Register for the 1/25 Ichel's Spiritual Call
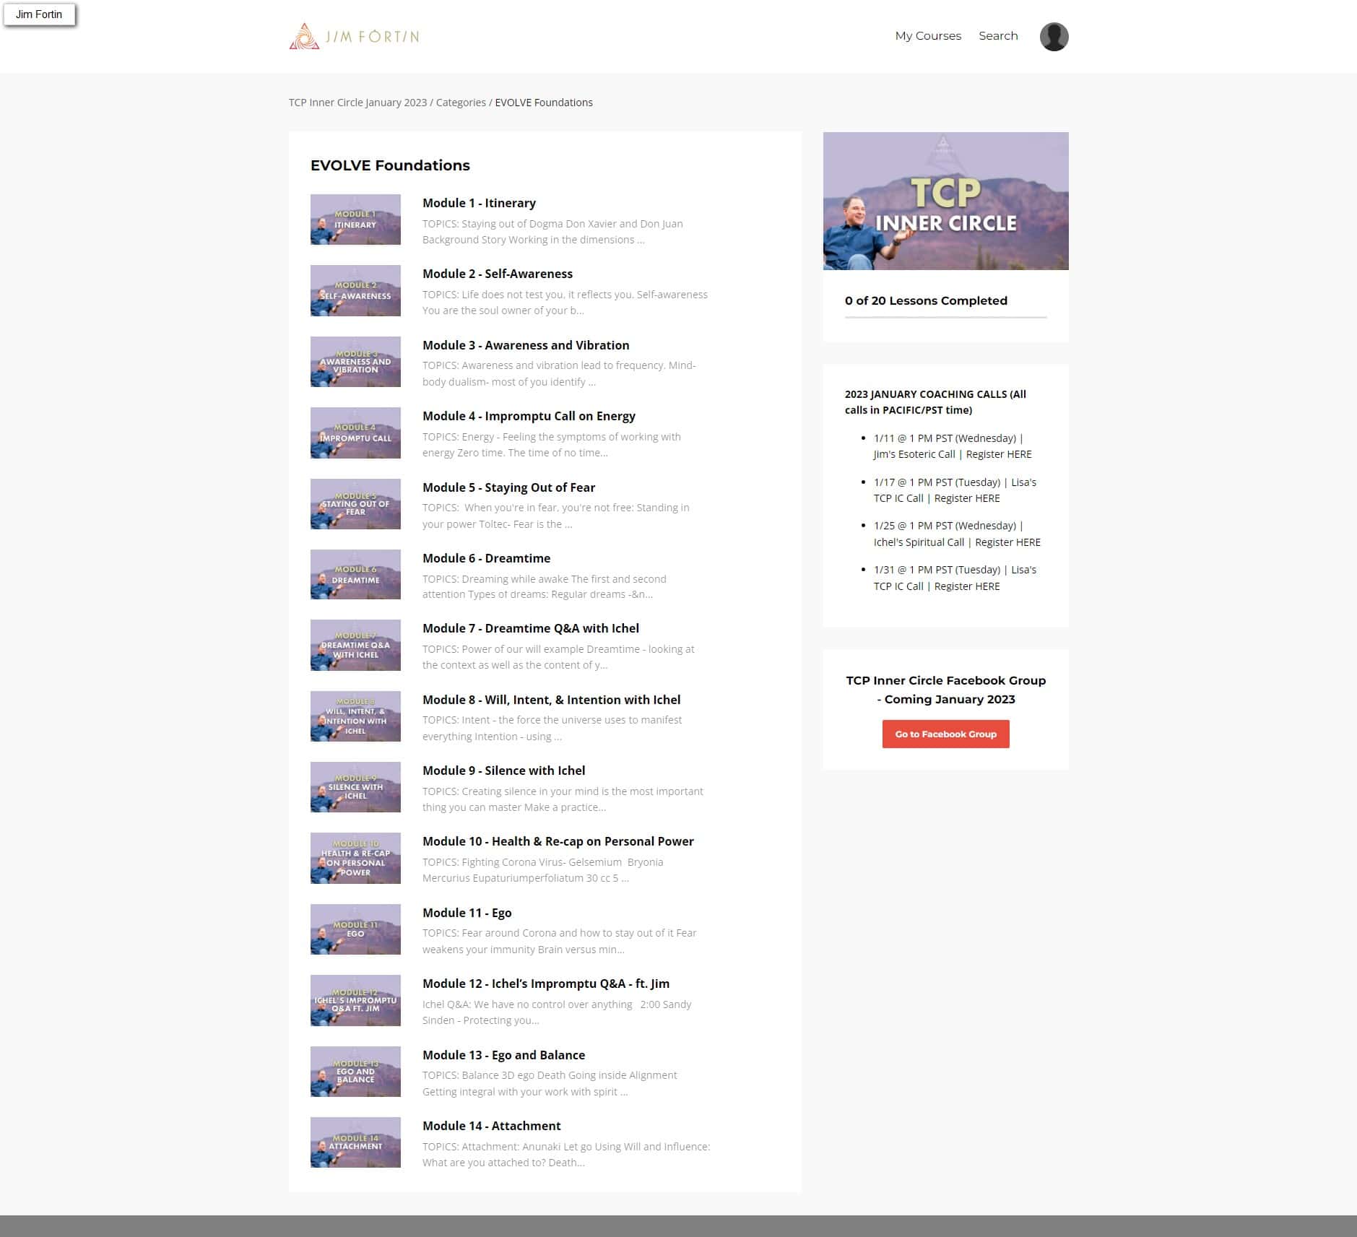 pos(1007,542)
